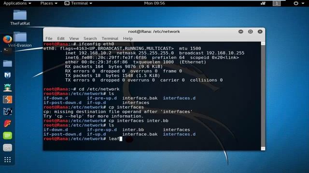This screenshot has height=173, width=309.
Task: Launch Firefox from the dock
Action: coord(8,39)
